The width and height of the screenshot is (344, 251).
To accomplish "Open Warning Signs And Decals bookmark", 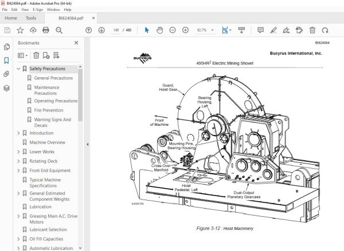I will point(52,122).
